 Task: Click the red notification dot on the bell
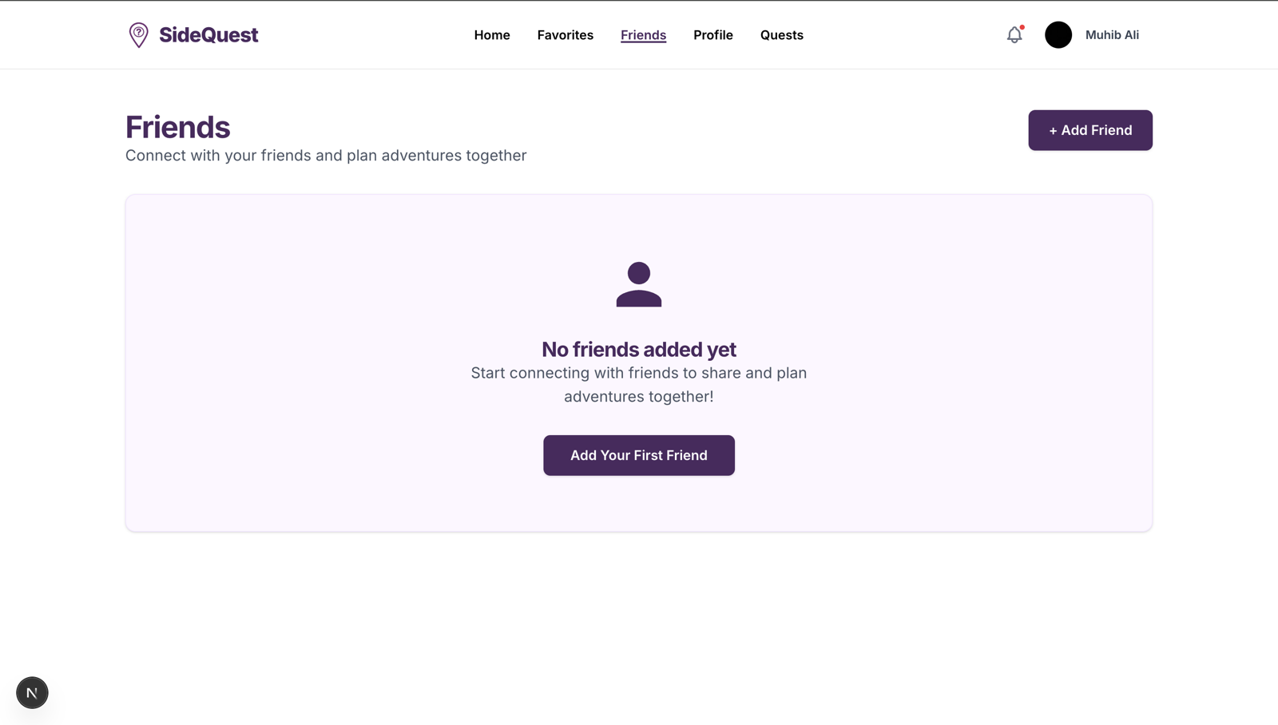tap(1022, 27)
